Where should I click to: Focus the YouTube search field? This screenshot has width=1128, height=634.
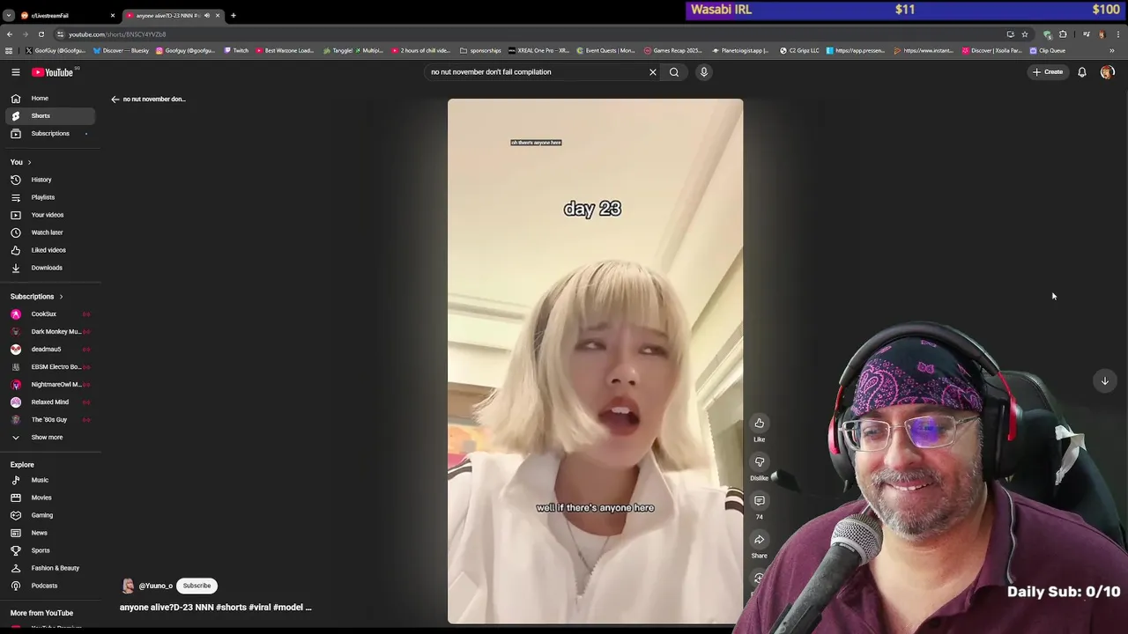coord(536,72)
